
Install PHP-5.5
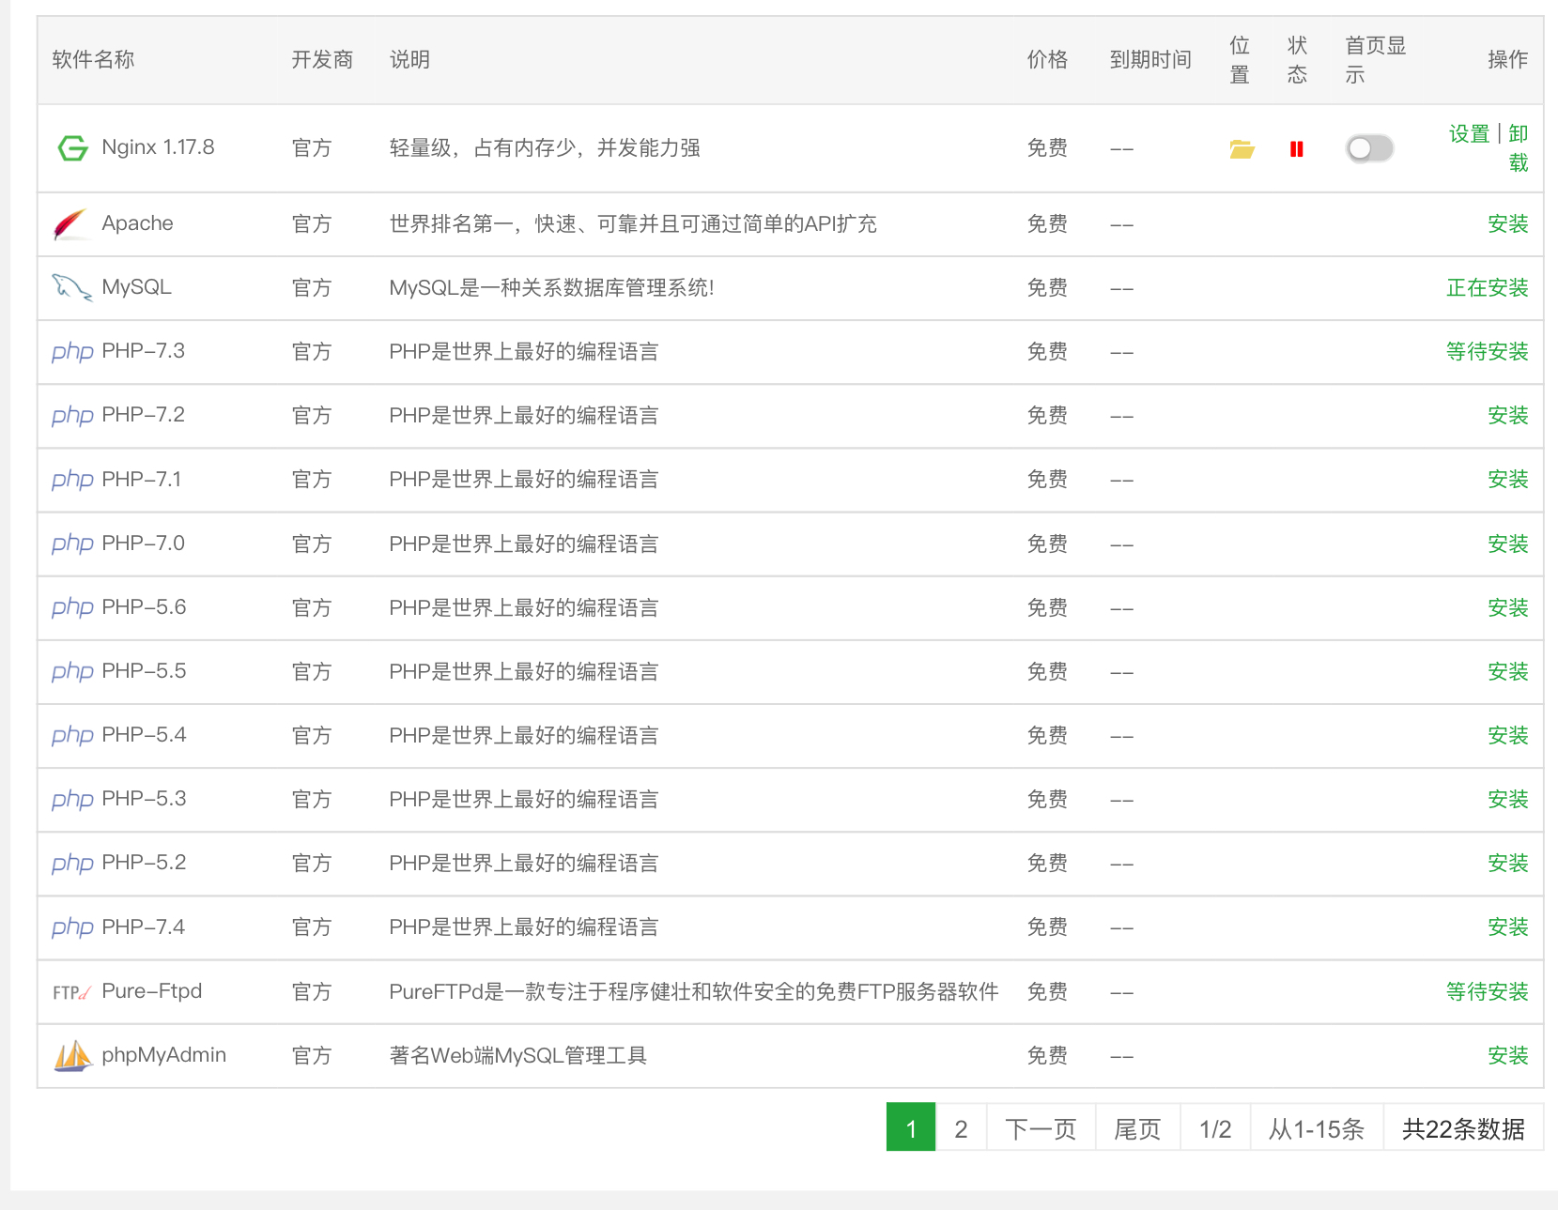[1508, 672]
